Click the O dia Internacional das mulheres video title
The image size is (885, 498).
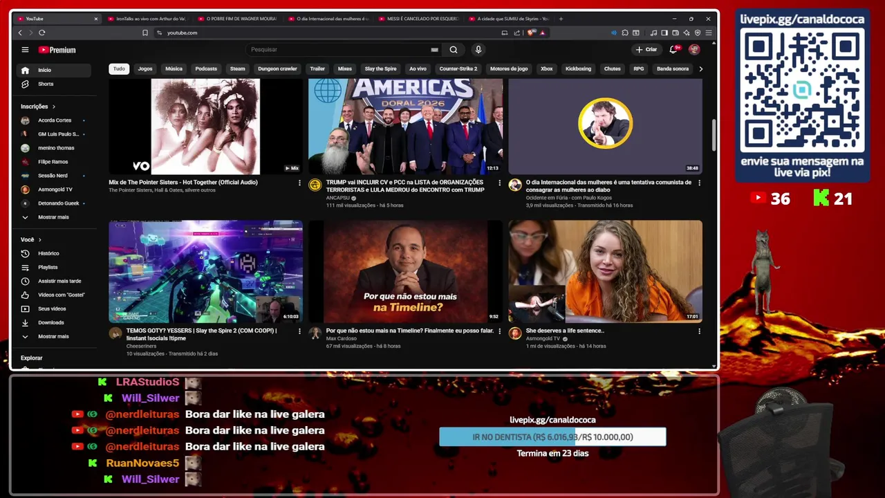pyautogui.click(x=608, y=186)
